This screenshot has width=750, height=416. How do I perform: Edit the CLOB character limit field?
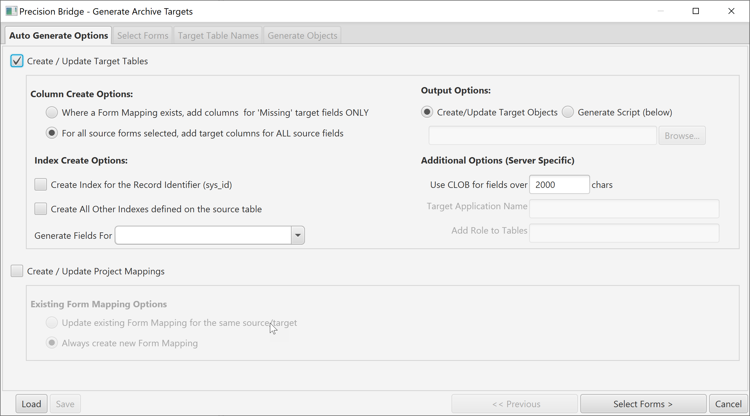click(559, 185)
